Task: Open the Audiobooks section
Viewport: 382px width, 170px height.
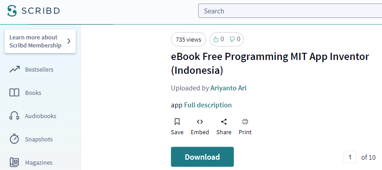Action: 40,116
